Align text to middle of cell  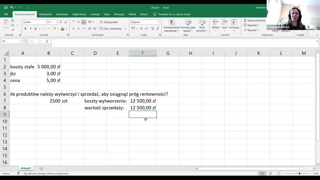click(78, 22)
